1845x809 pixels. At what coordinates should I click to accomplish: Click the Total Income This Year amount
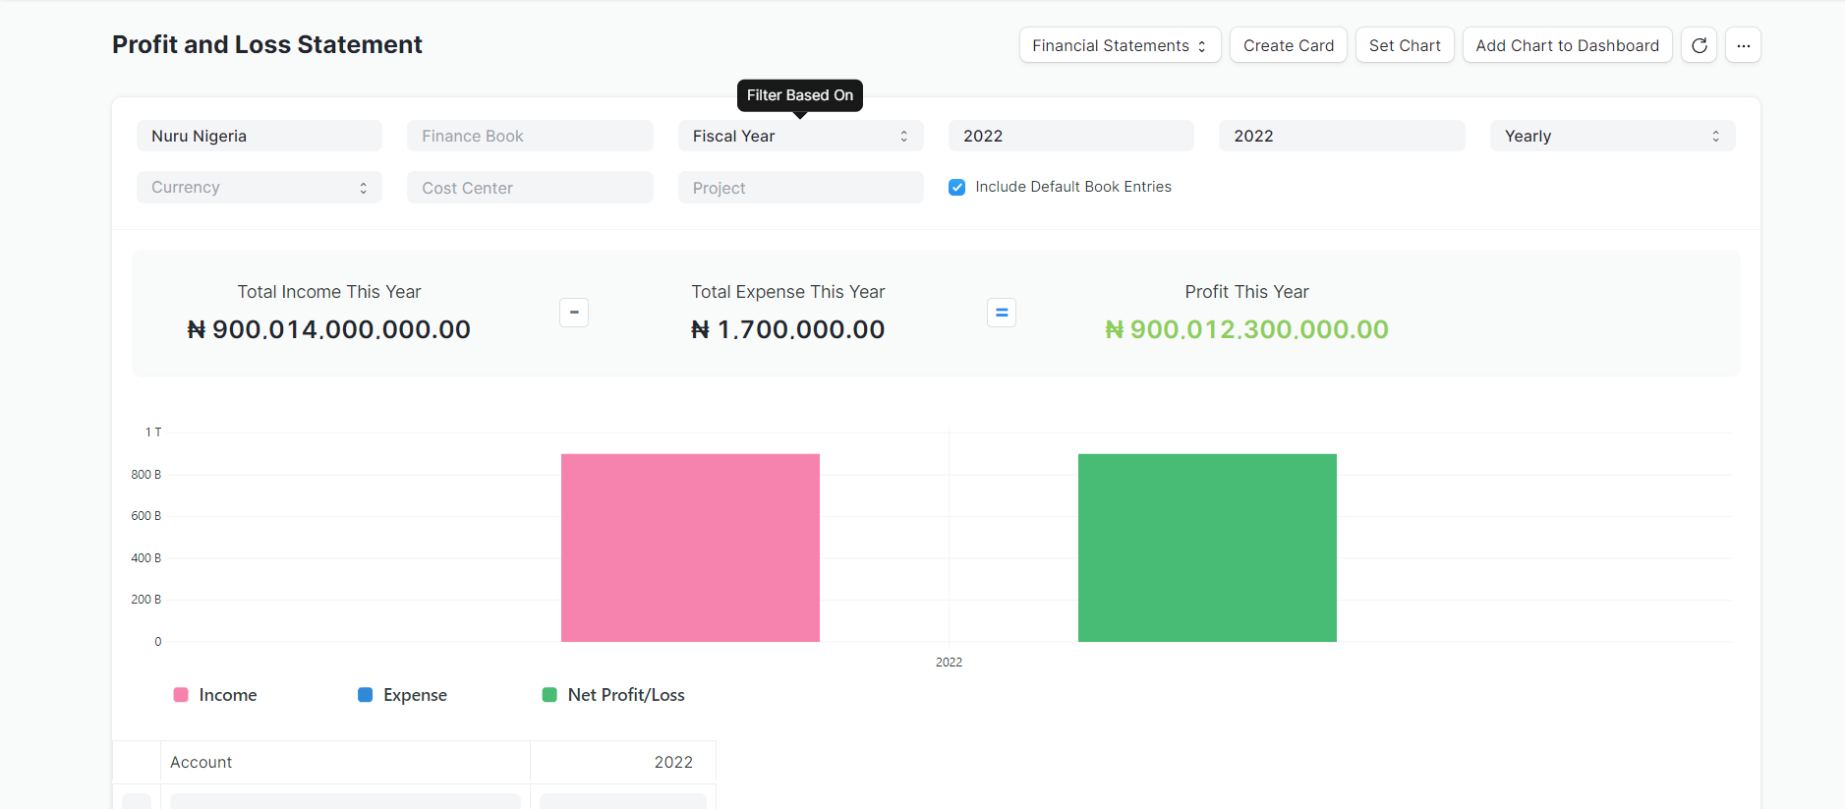point(328,329)
